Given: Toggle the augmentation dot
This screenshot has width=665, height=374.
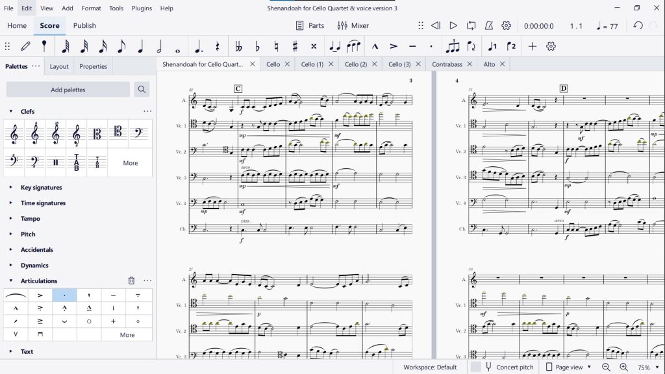Looking at the screenshot, I should (x=198, y=47).
